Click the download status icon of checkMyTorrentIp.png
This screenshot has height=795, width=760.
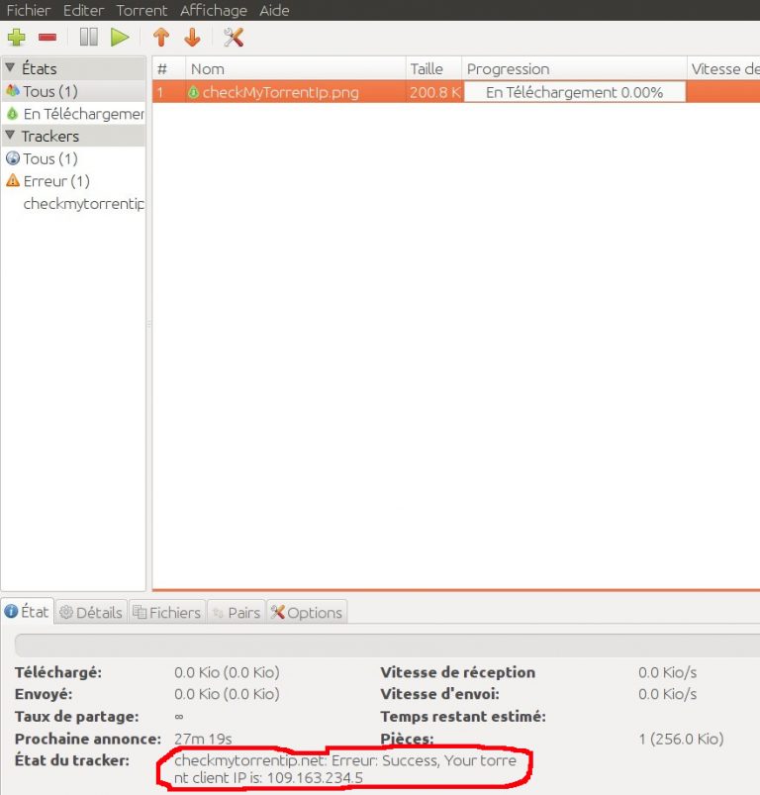193,92
